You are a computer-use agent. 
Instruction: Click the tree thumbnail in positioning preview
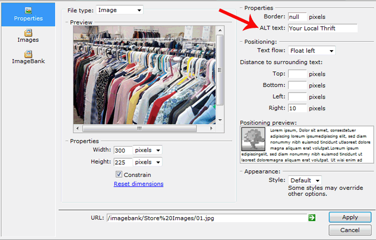pos(253,139)
